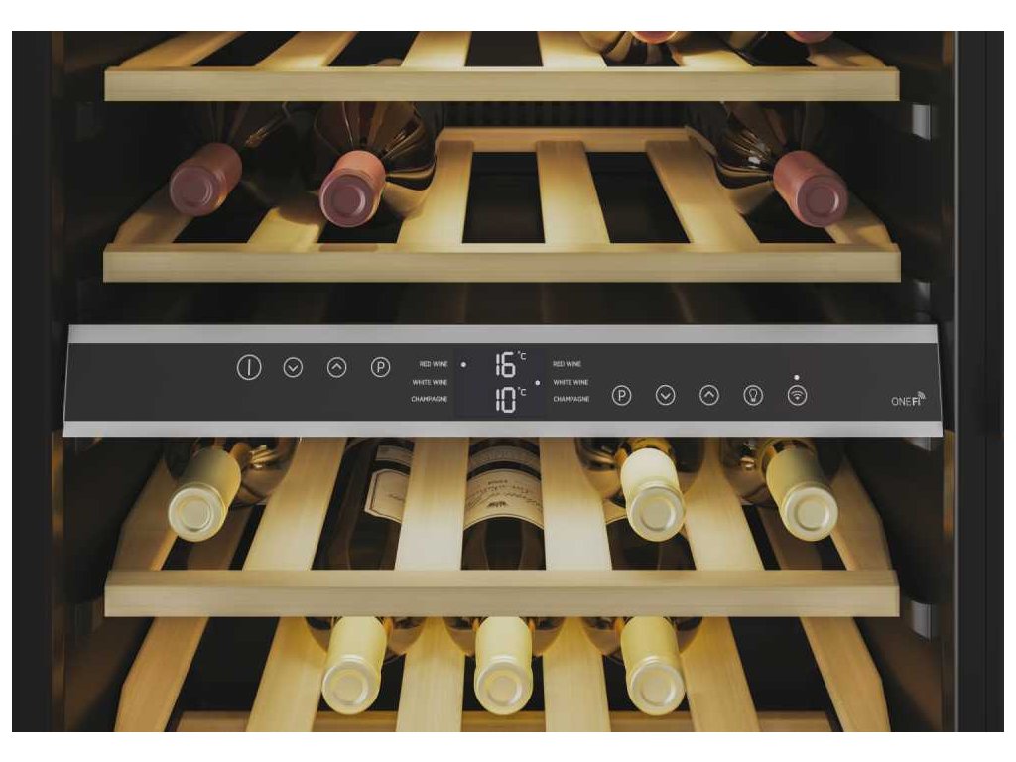Image resolution: width=1016 pixels, height=762 pixels.
Task: Raise upper zone temperature with up arrow
Action: (337, 368)
